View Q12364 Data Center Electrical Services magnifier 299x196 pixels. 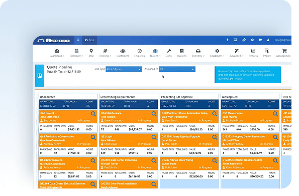point(93,184)
